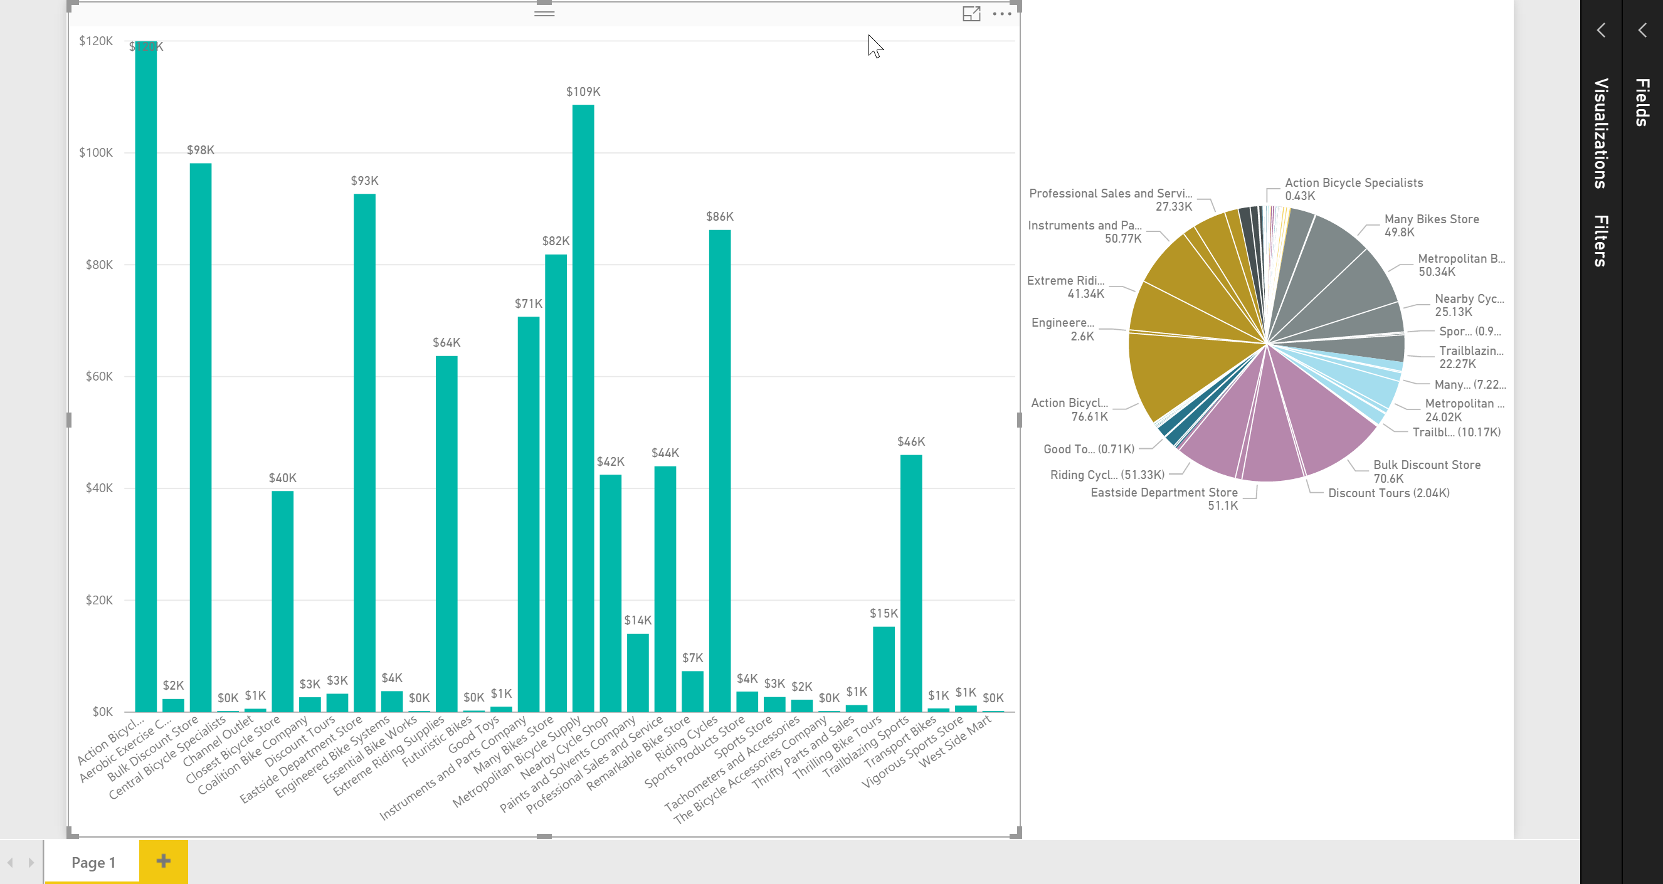This screenshot has height=884, width=1663.
Task: Click the '$109K' data label
Action: [x=584, y=92]
